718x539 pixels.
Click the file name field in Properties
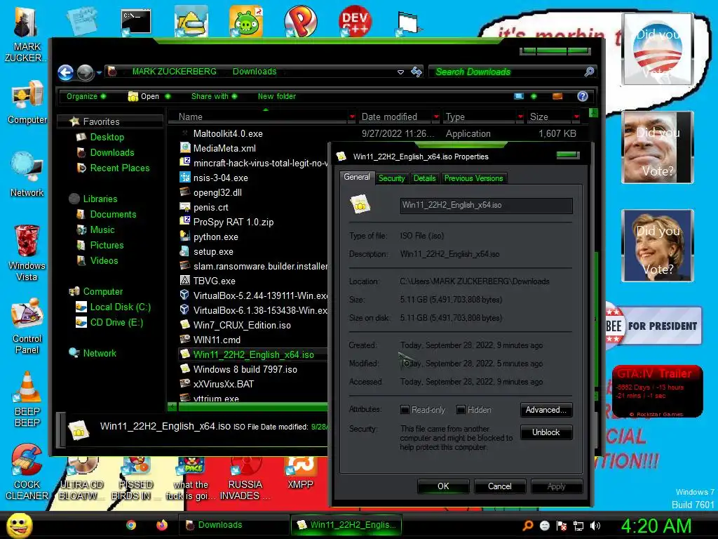(486, 206)
